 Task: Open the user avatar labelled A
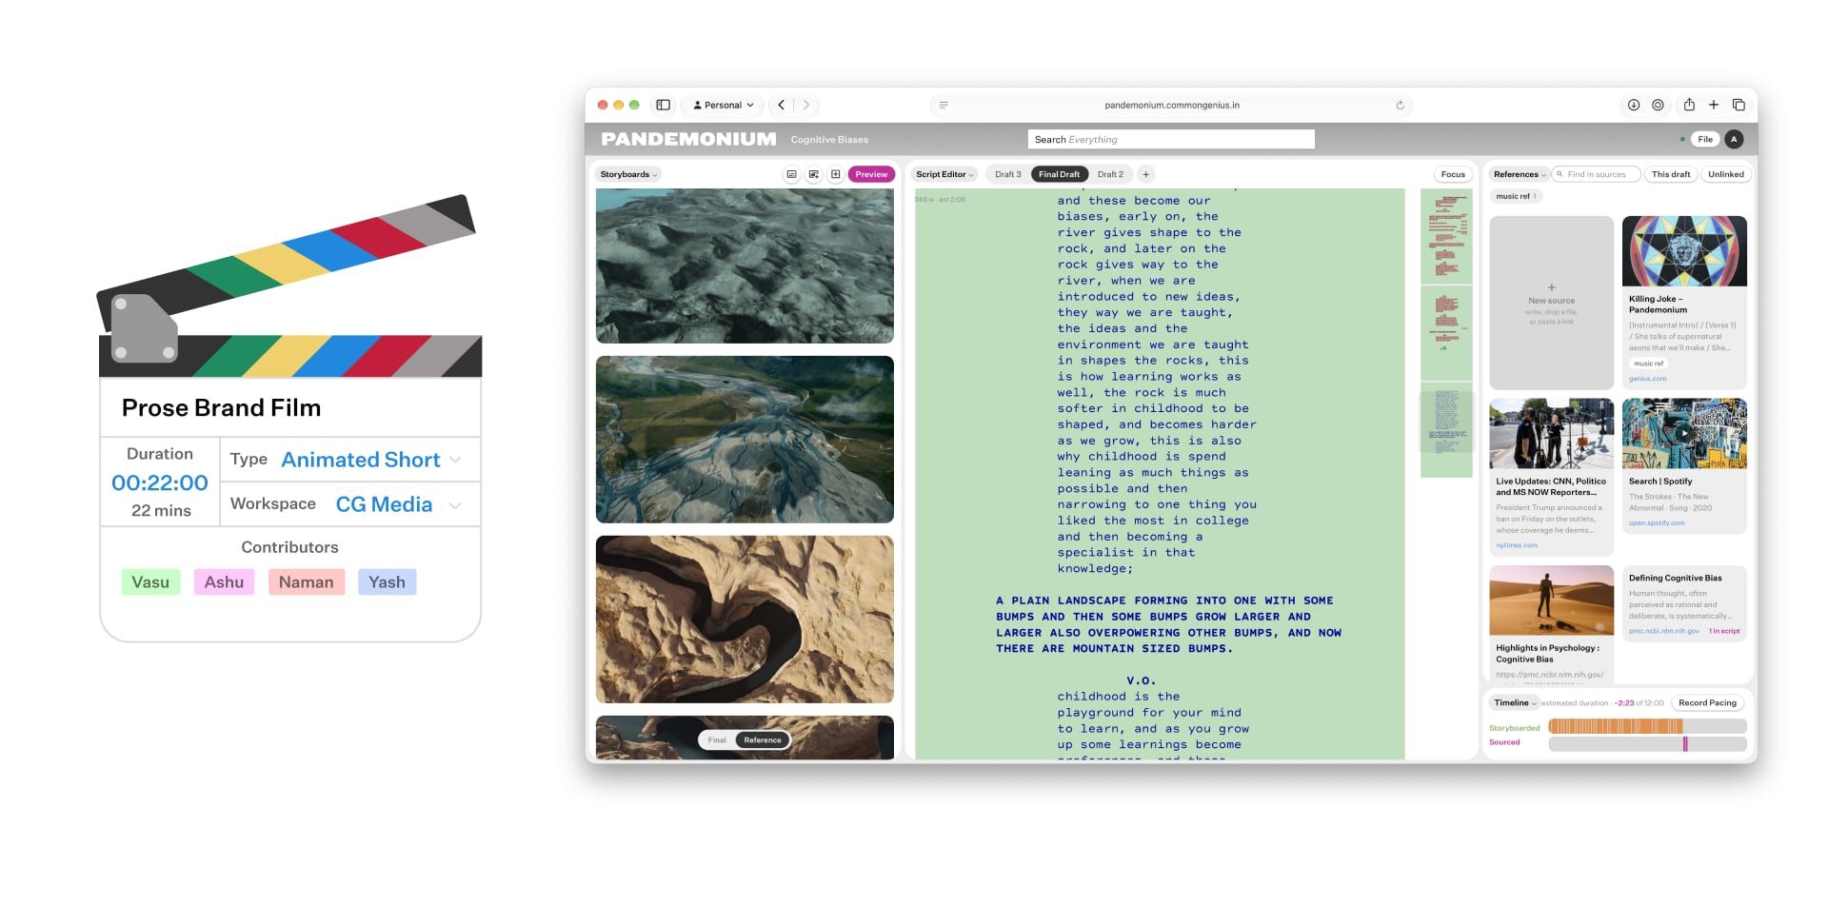pos(1735,139)
